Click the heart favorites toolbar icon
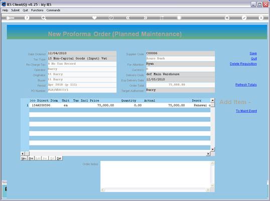270x201 pixels. click(x=94, y=17)
